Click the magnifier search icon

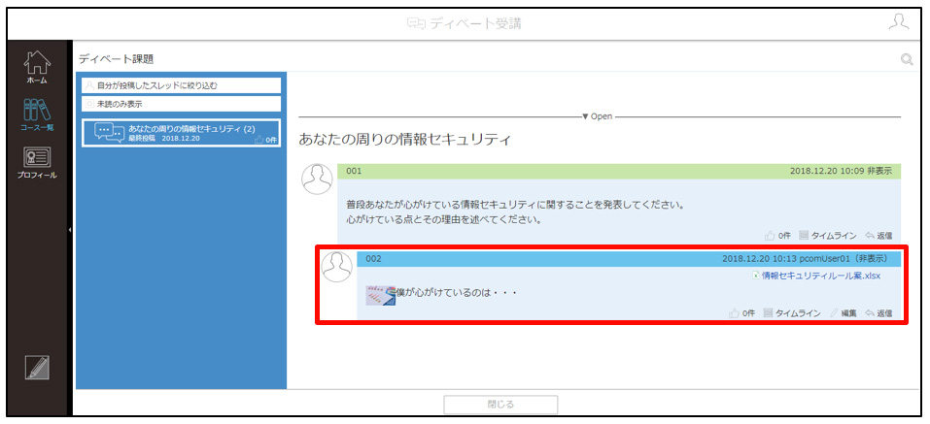click(907, 58)
